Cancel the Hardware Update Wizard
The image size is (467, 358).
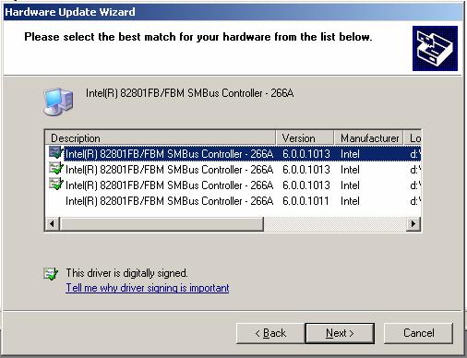click(418, 333)
